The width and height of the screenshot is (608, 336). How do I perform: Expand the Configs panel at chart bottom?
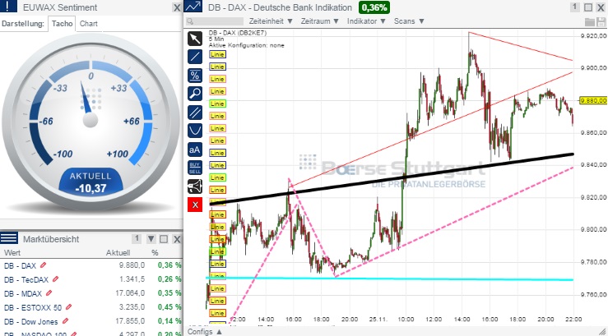click(205, 332)
